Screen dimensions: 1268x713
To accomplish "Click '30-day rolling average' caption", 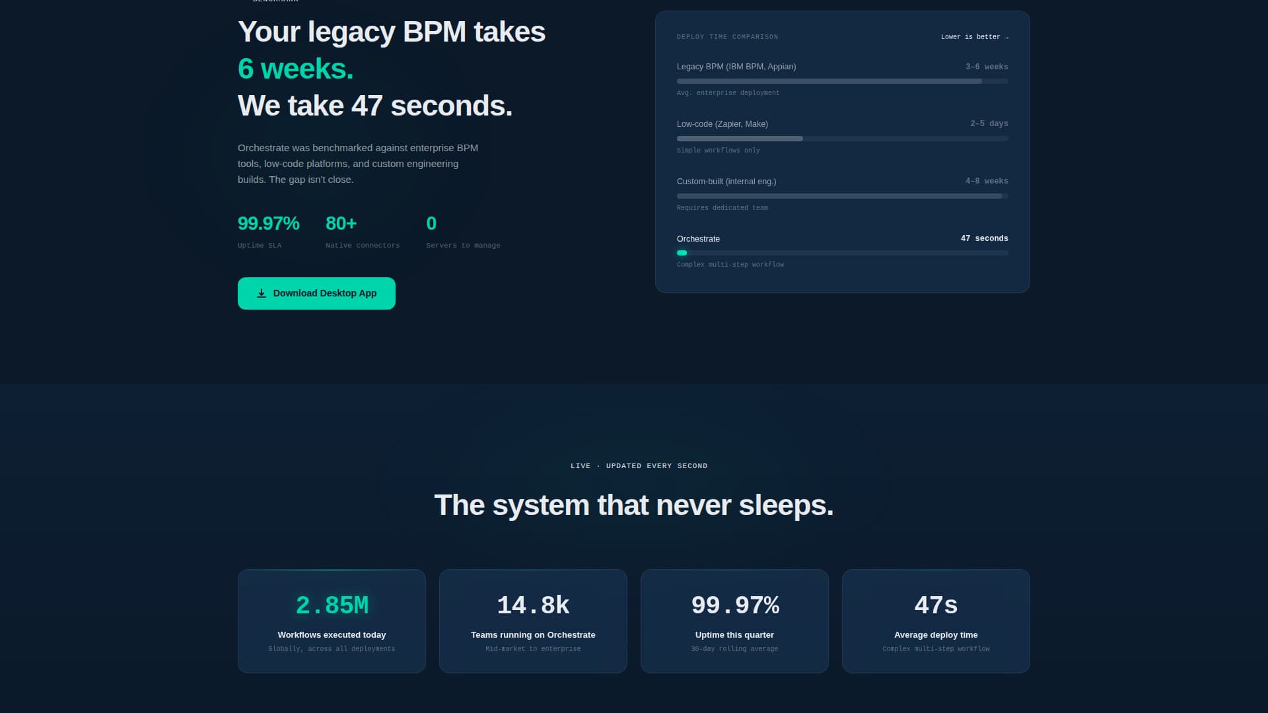I will pyautogui.click(x=734, y=649).
